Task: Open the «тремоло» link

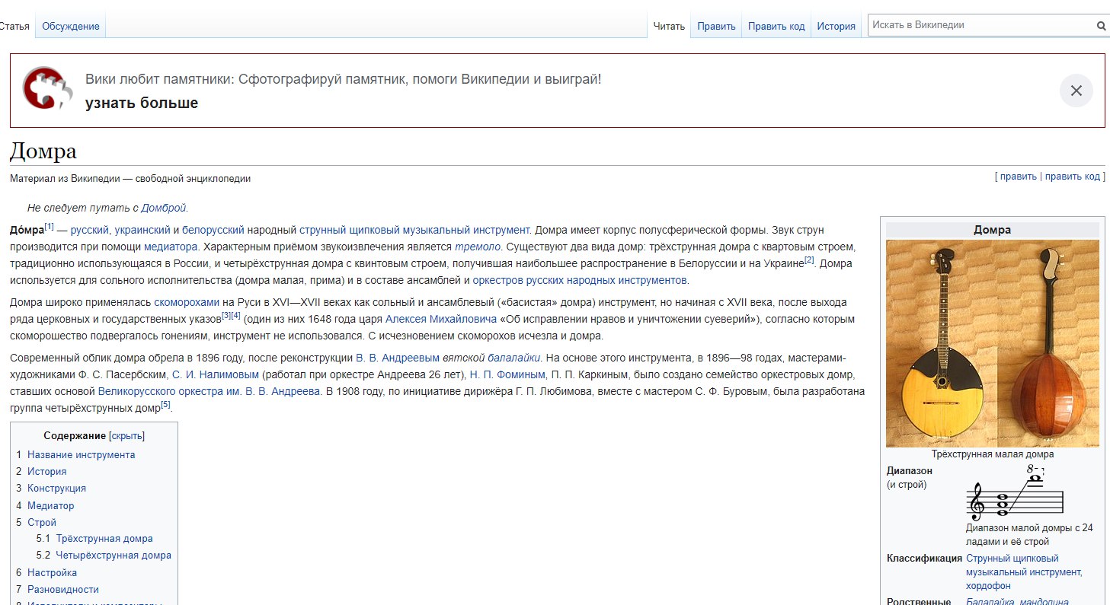Action: click(478, 247)
